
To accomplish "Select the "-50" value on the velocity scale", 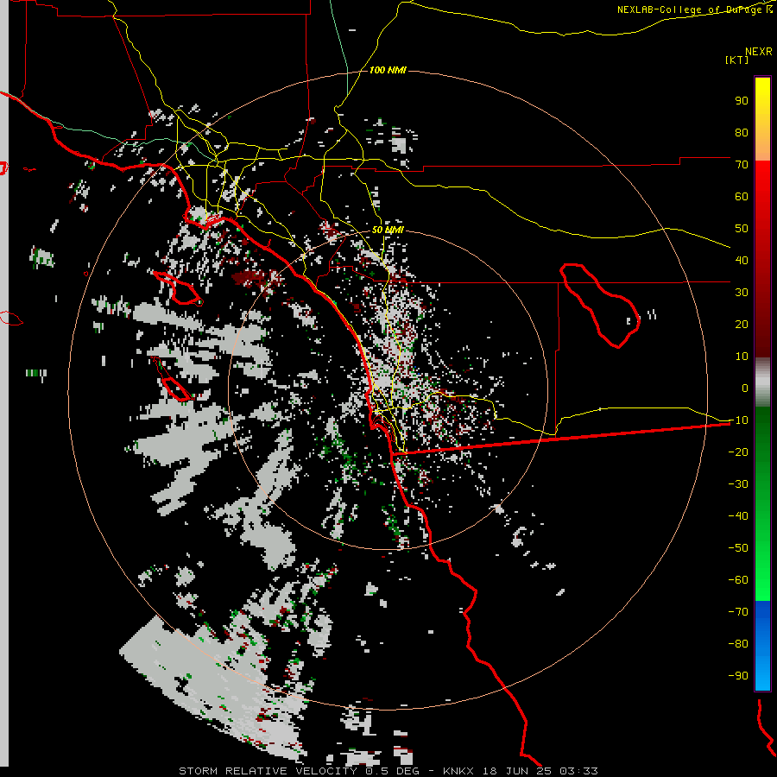I will (738, 548).
